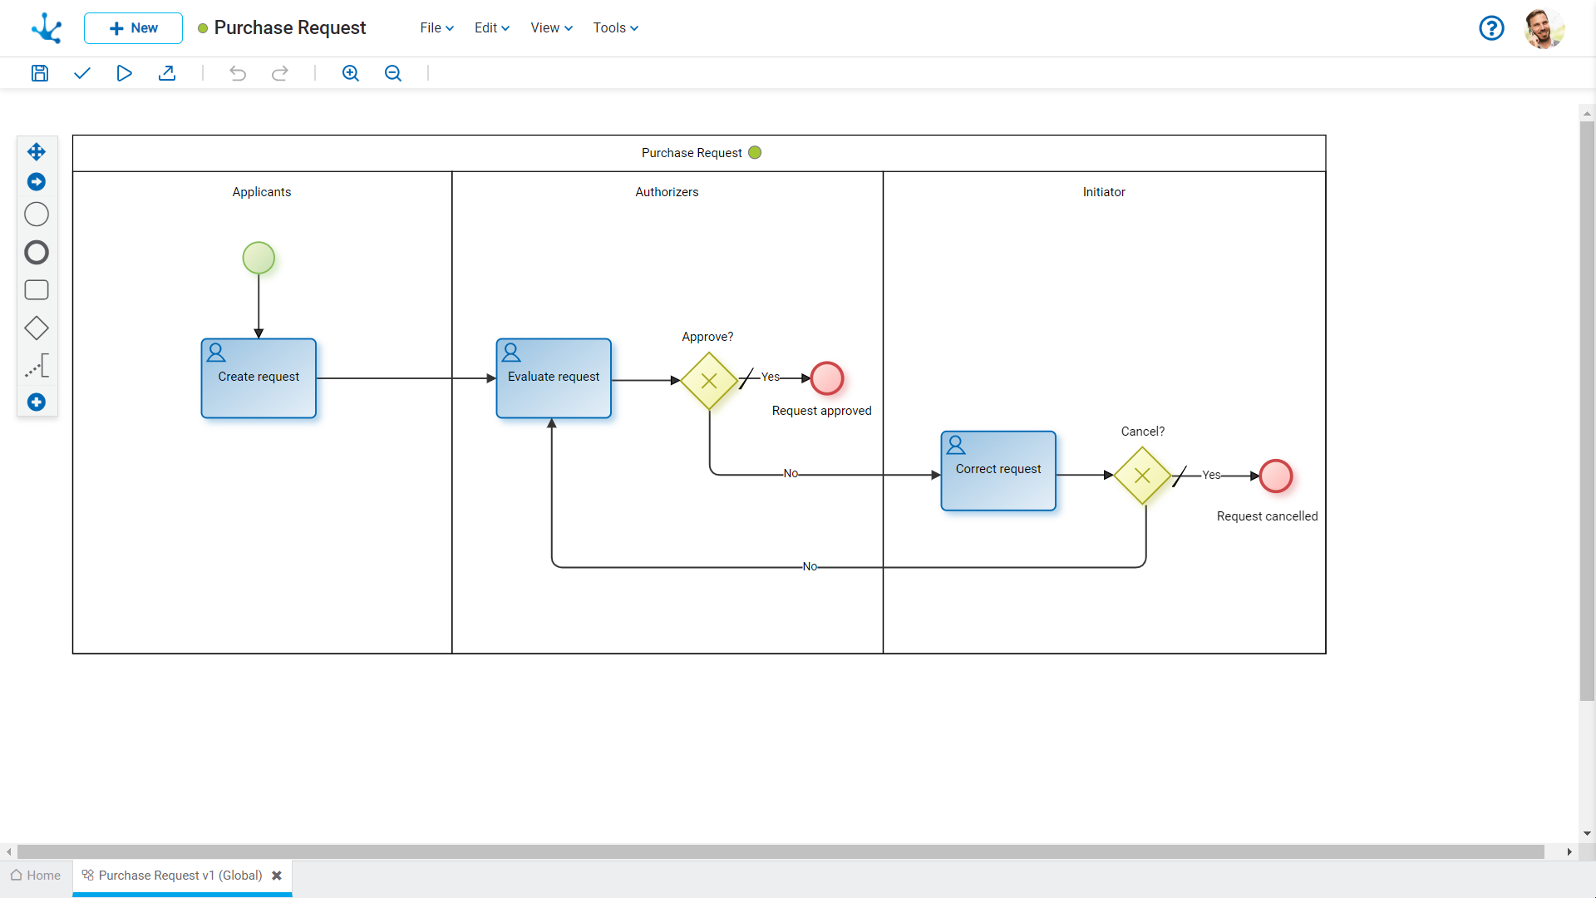Open the View dropdown menu
The image size is (1596, 898).
pos(549,27)
